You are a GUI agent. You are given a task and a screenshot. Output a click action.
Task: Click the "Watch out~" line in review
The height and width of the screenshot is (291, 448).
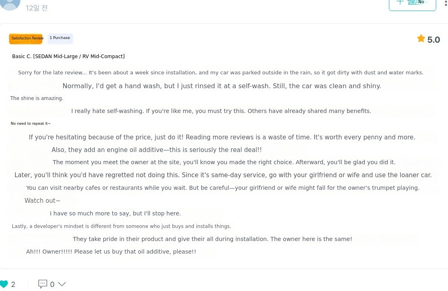click(x=42, y=201)
